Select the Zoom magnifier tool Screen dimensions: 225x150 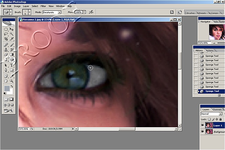[x=12, y=81]
